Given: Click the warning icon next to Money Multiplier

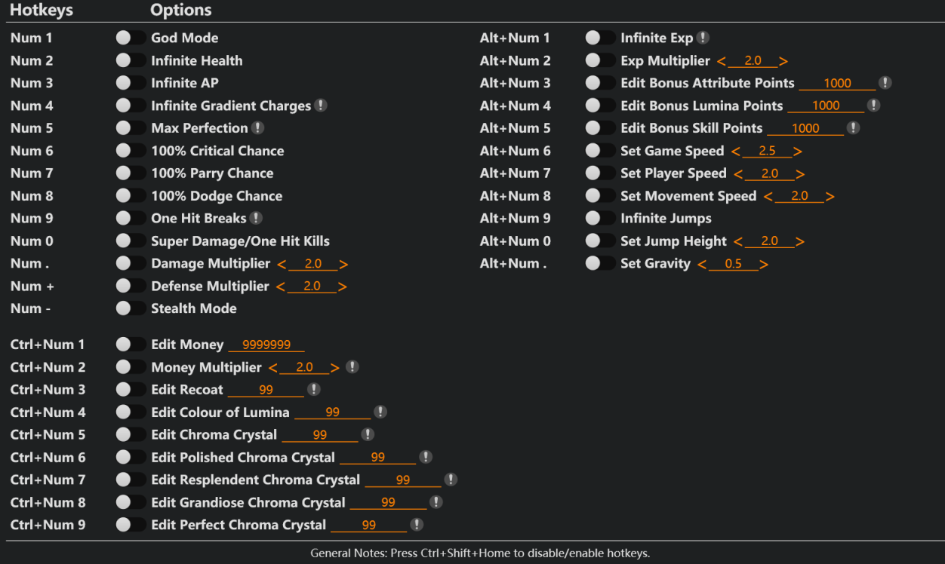Looking at the screenshot, I should pyautogui.click(x=352, y=366).
